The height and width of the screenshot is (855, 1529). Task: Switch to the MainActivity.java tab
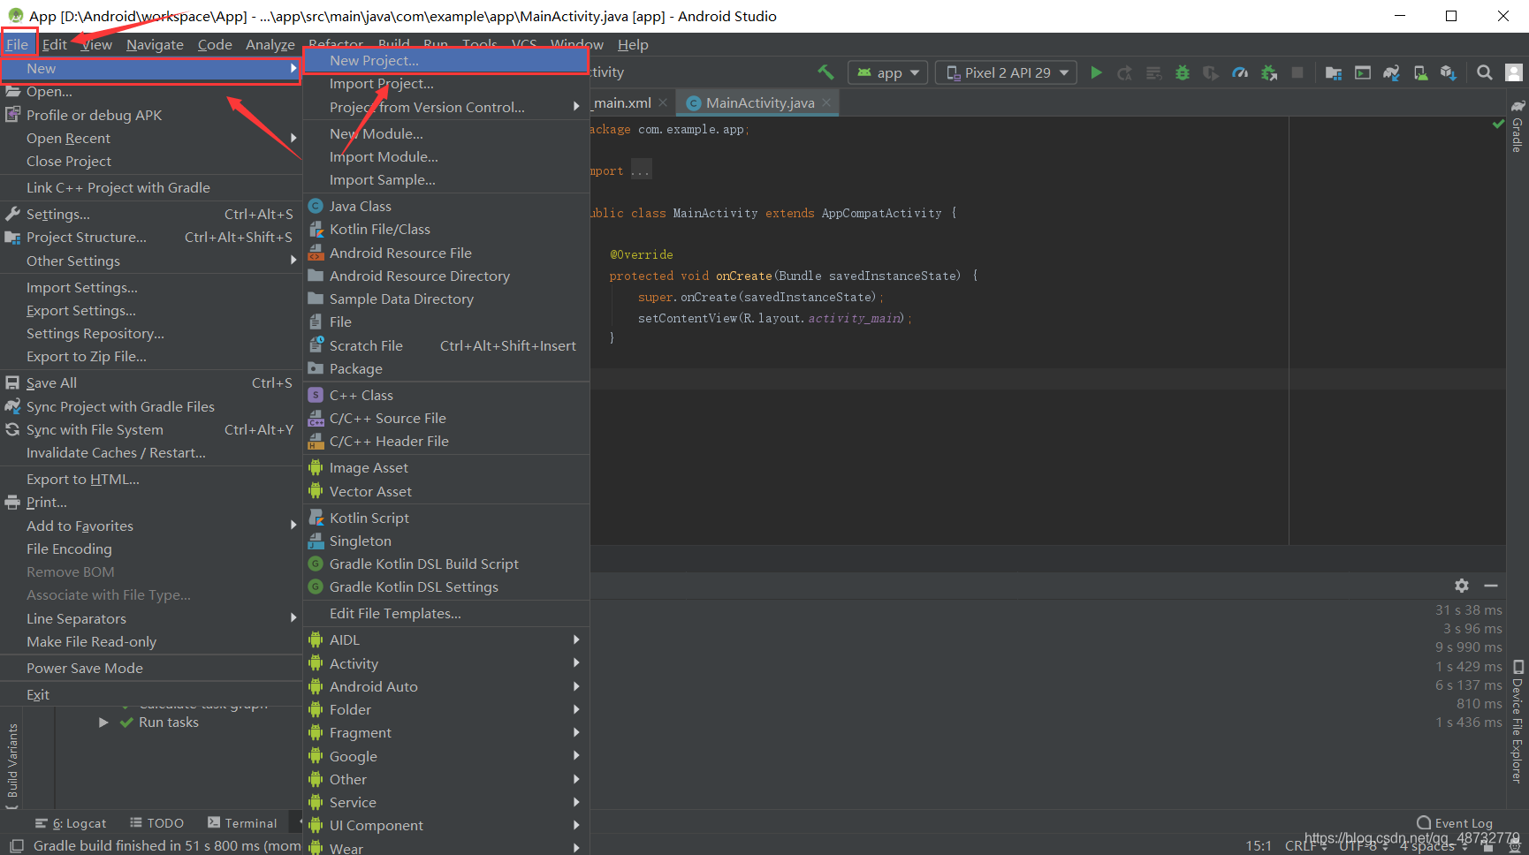tap(758, 102)
